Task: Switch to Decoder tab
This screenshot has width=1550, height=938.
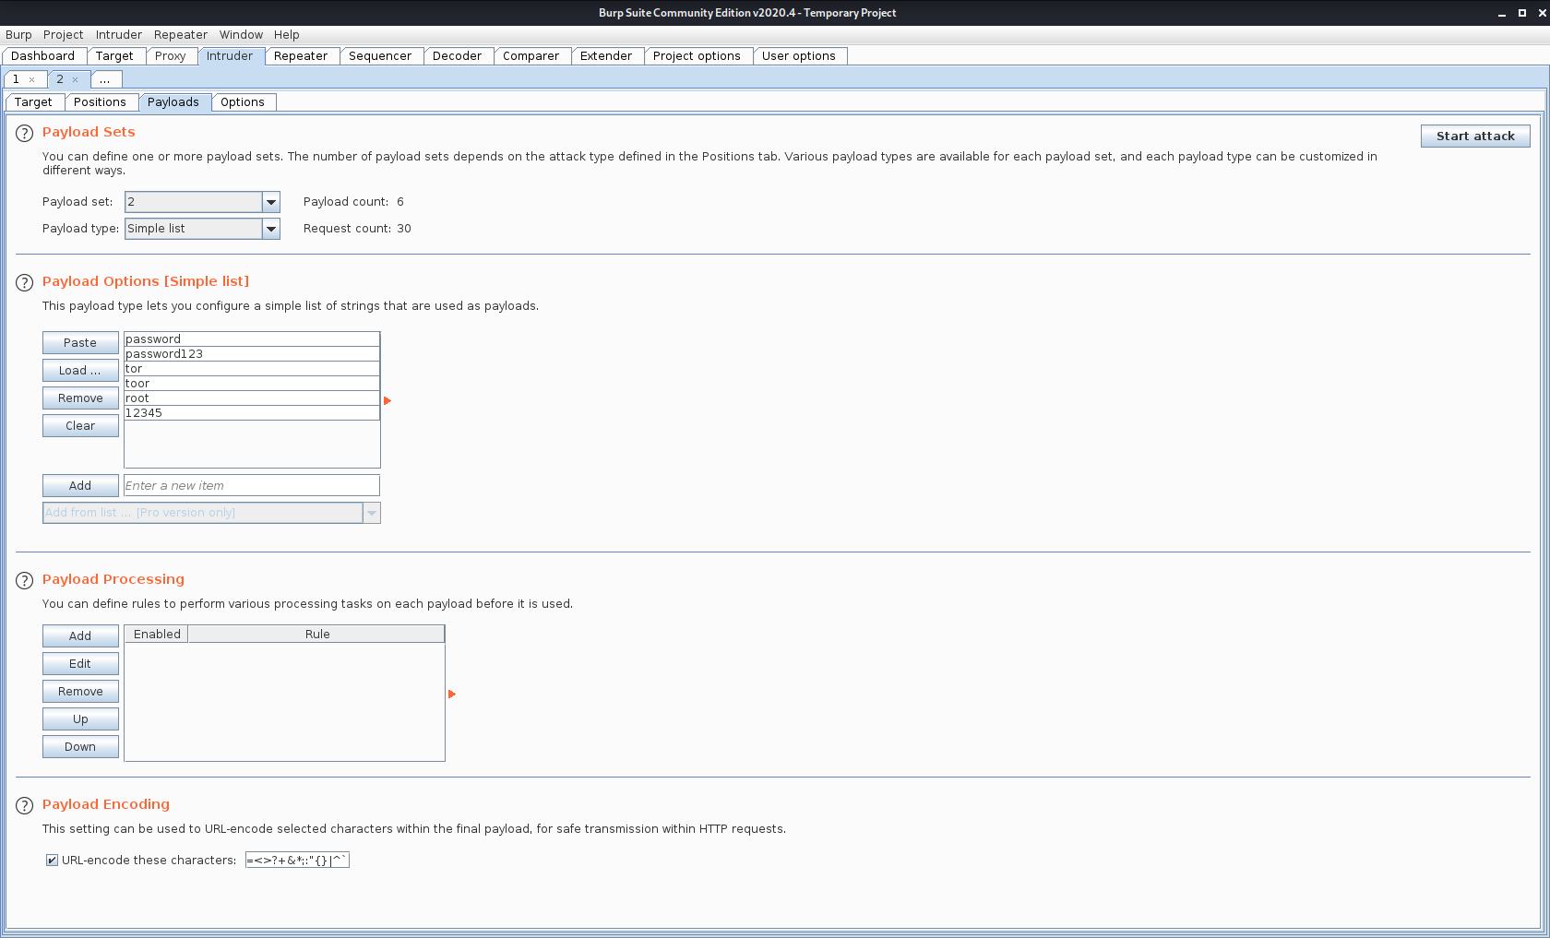Action: pyautogui.click(x=458, y=56)
